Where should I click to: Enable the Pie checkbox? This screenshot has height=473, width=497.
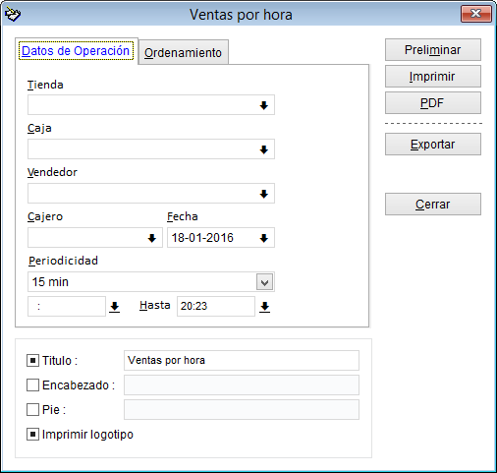(x=32, y=410)
